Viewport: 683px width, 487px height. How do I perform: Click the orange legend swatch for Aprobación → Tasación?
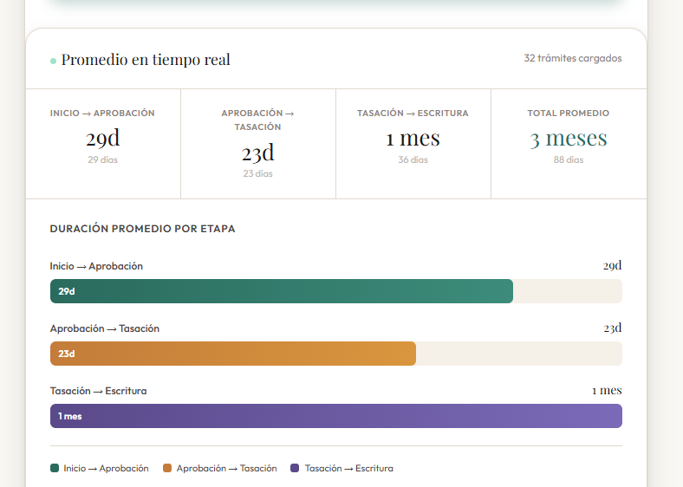tap(166, 468)
